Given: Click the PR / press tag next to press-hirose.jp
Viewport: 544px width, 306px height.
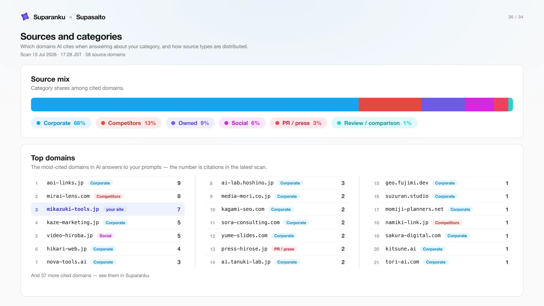Looking at the screenshot, I should point(284,249).
